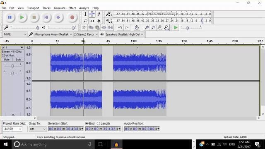Pause playback with the Pause button

coord(10,17)
